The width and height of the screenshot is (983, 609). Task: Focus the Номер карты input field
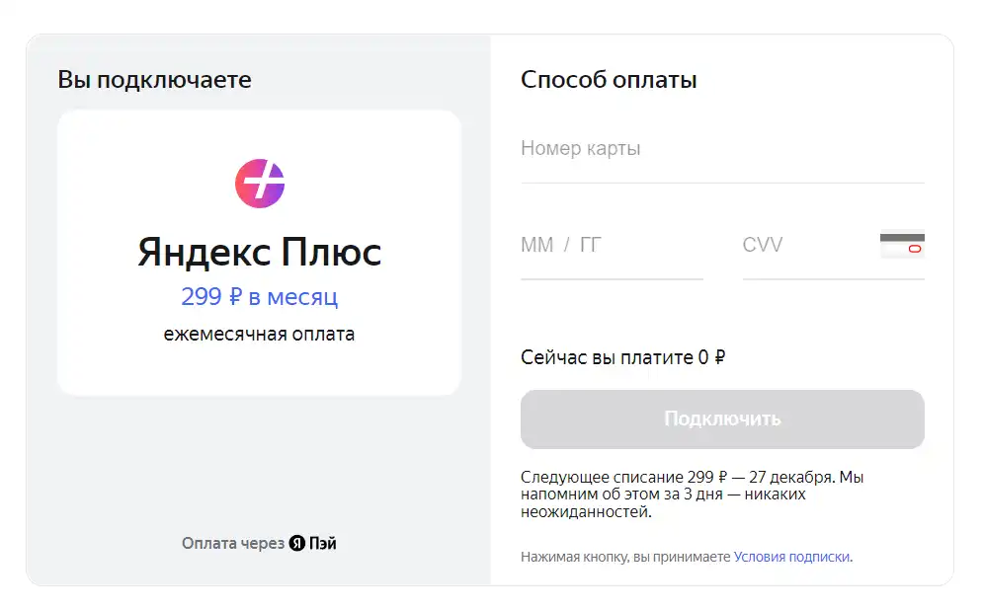[x=722, y=148]
